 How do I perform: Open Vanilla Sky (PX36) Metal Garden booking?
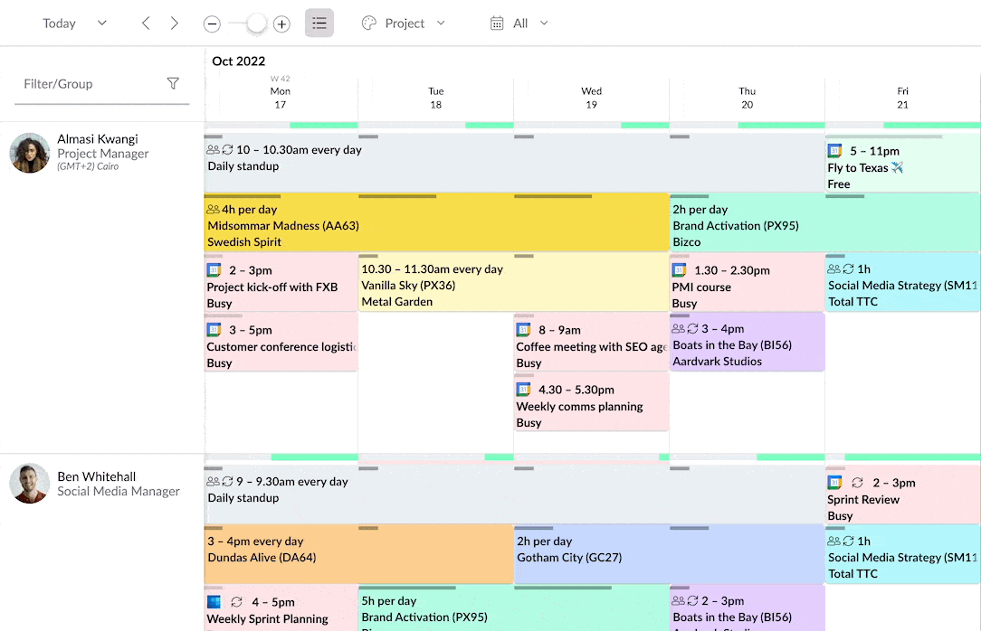pyautogui.click(x=513, y=282)
